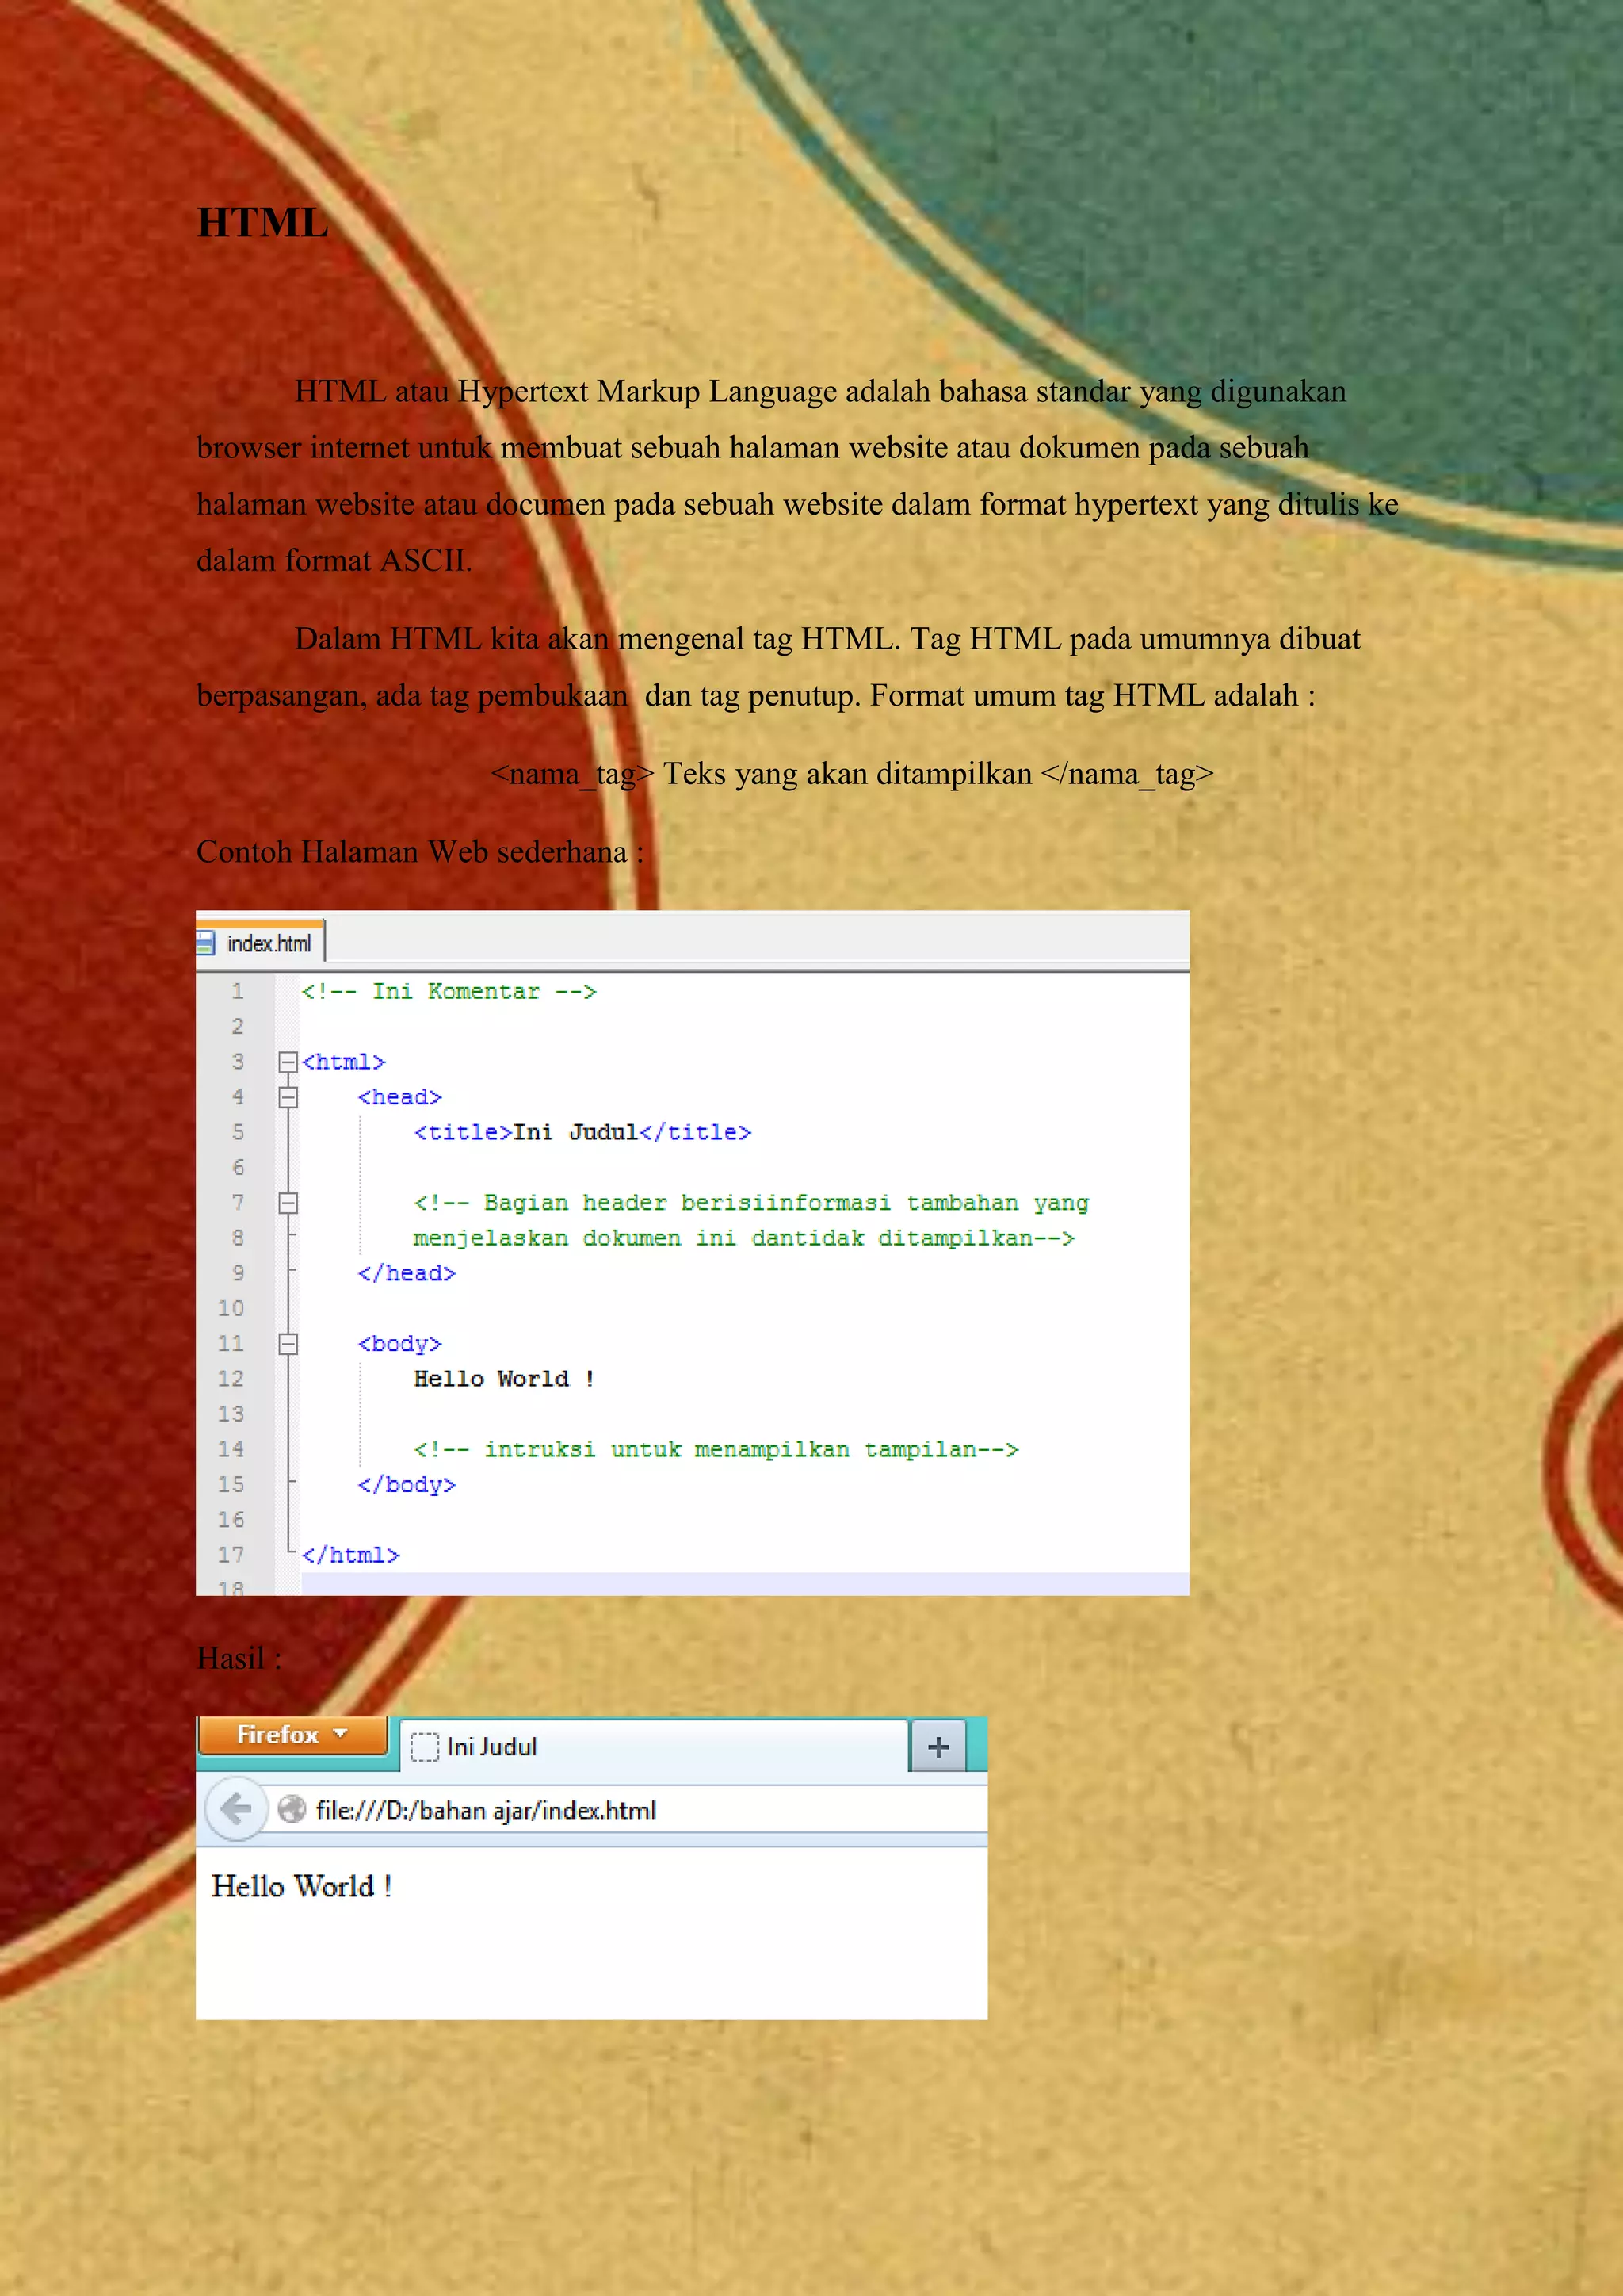Click line number 5 in the gutter
1623x2296 pixels.
click(x=238, y=1132)
